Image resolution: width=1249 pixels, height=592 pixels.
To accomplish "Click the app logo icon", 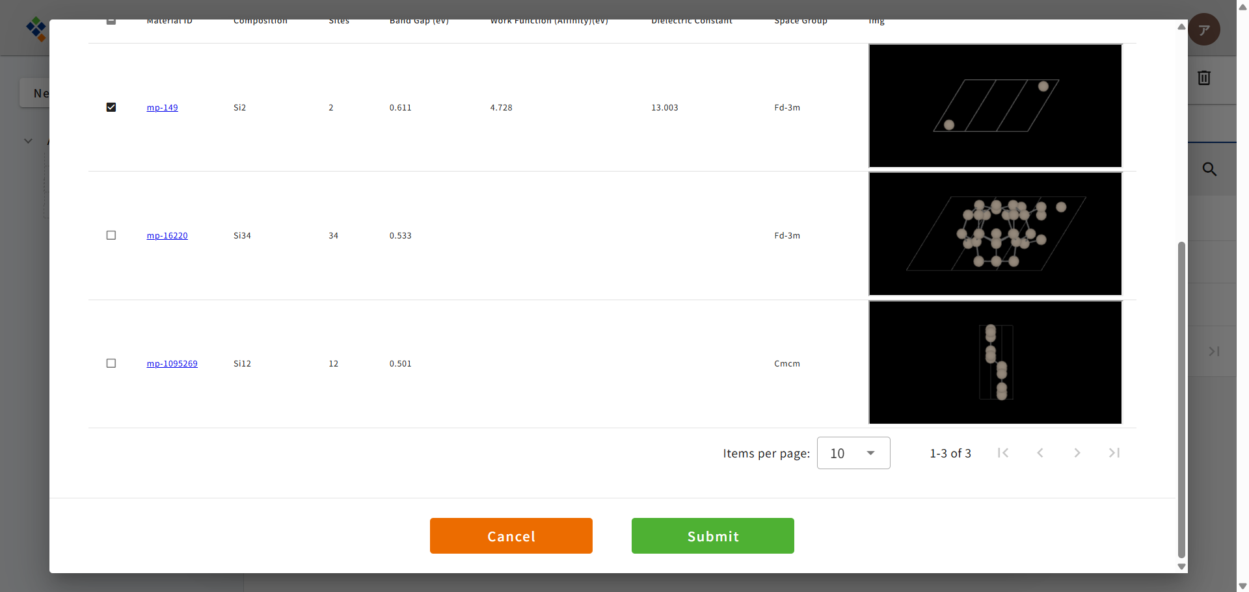I will 36,29.
